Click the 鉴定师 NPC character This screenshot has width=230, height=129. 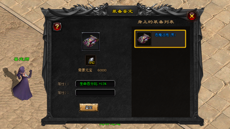23,83
